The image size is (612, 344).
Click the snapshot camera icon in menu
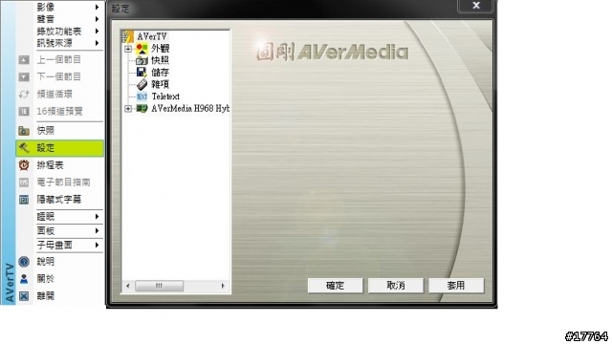24,131
